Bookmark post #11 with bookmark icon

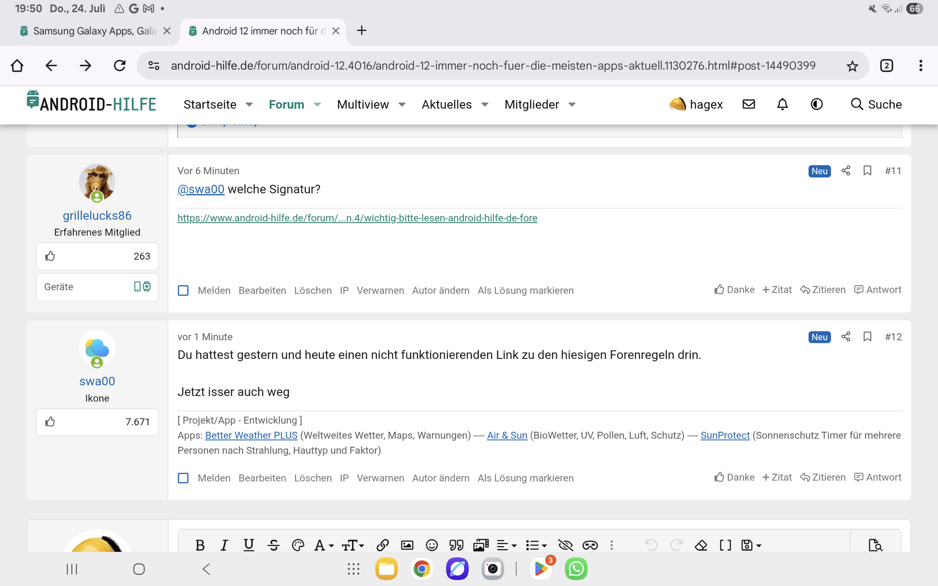867,170
